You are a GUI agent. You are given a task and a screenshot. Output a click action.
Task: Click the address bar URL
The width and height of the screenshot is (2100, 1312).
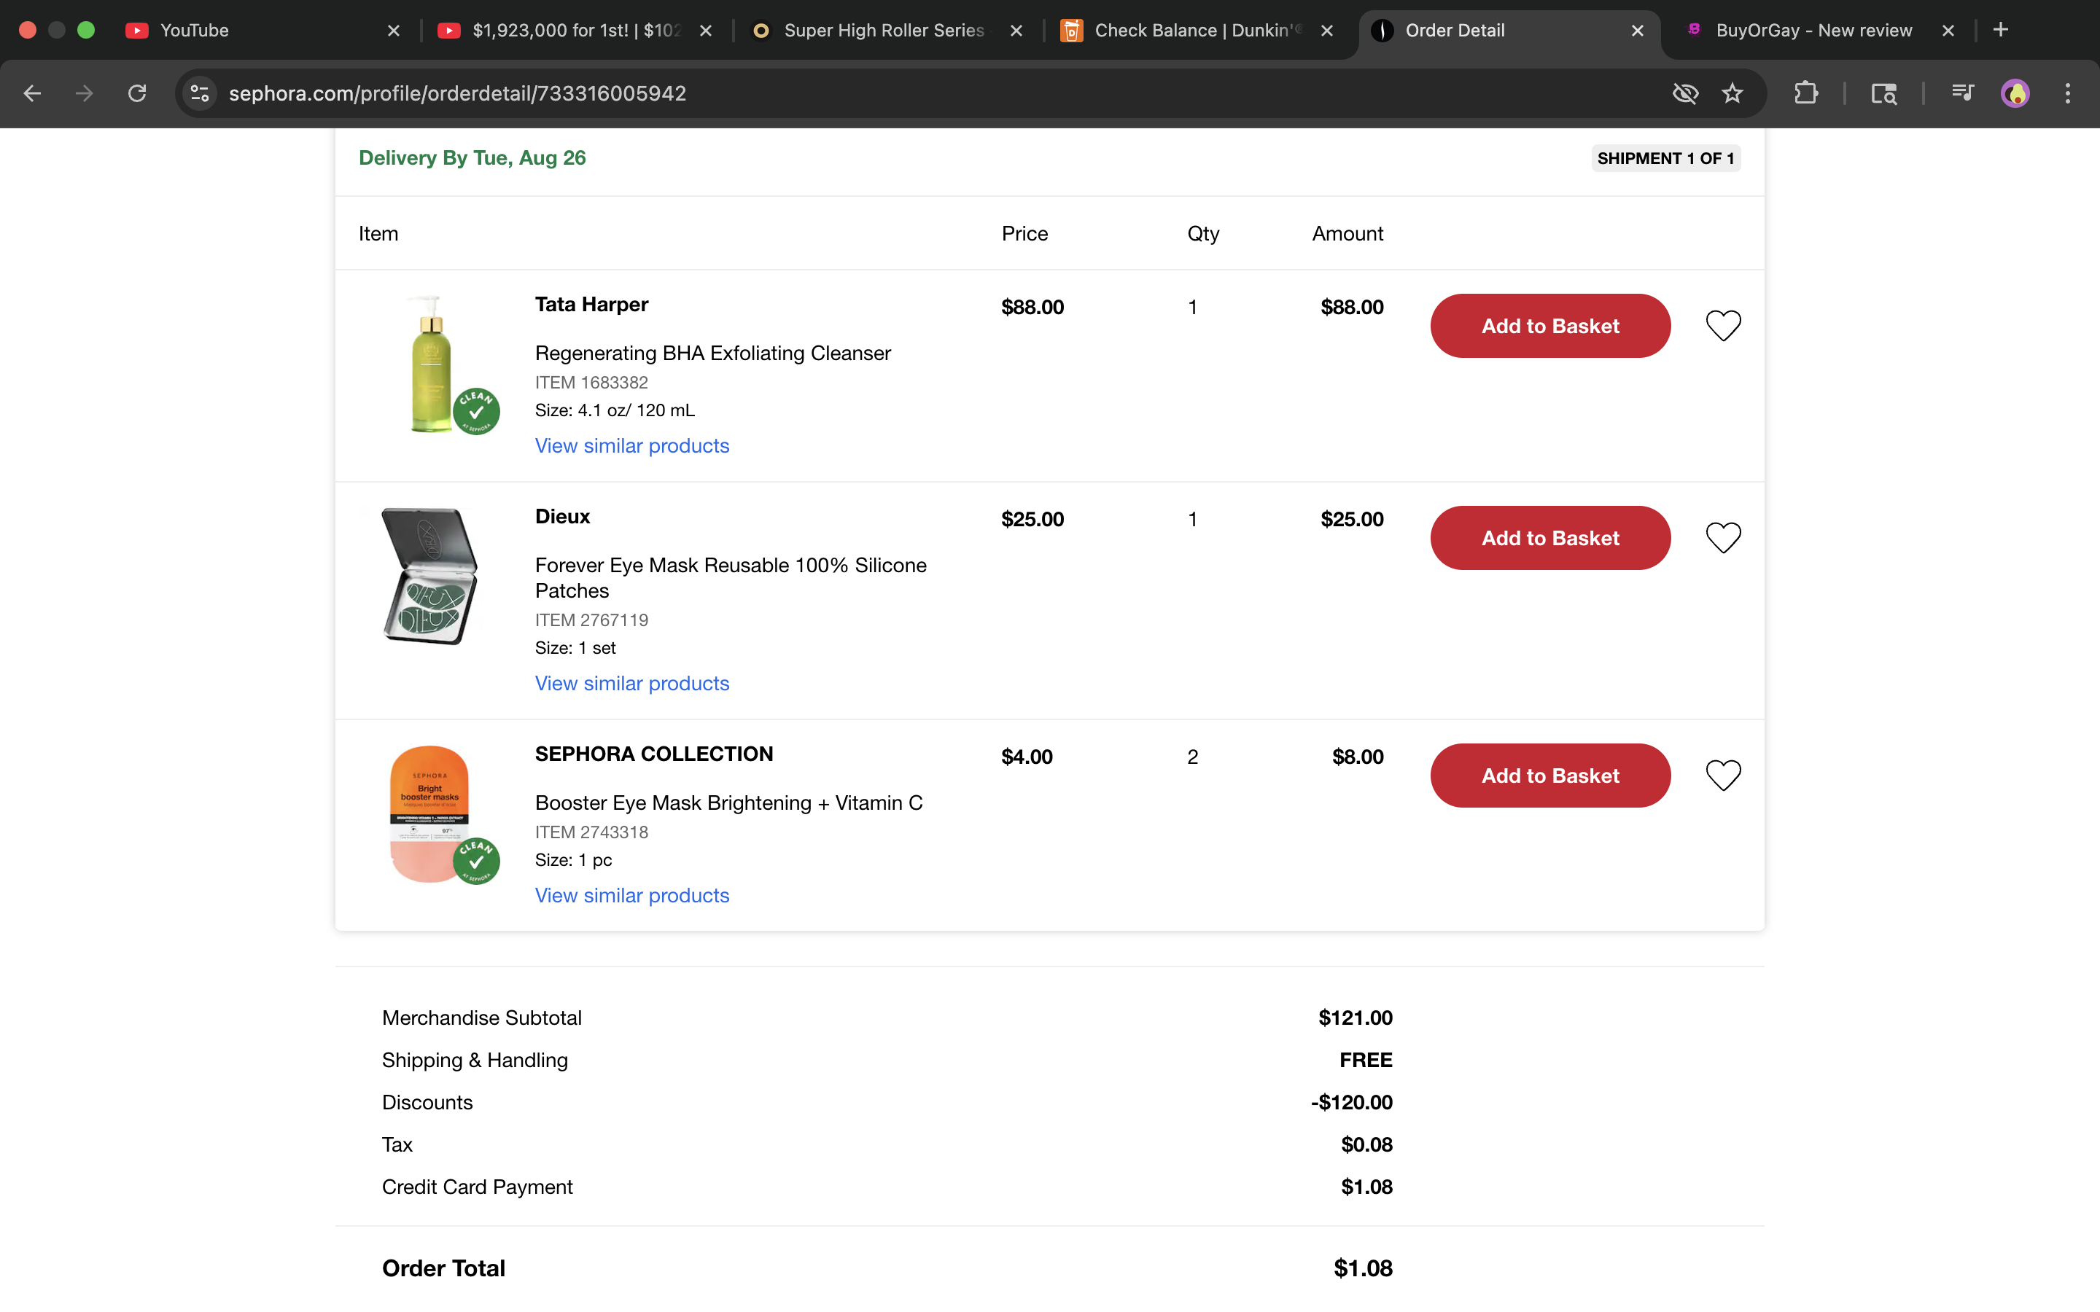point(457,93)
